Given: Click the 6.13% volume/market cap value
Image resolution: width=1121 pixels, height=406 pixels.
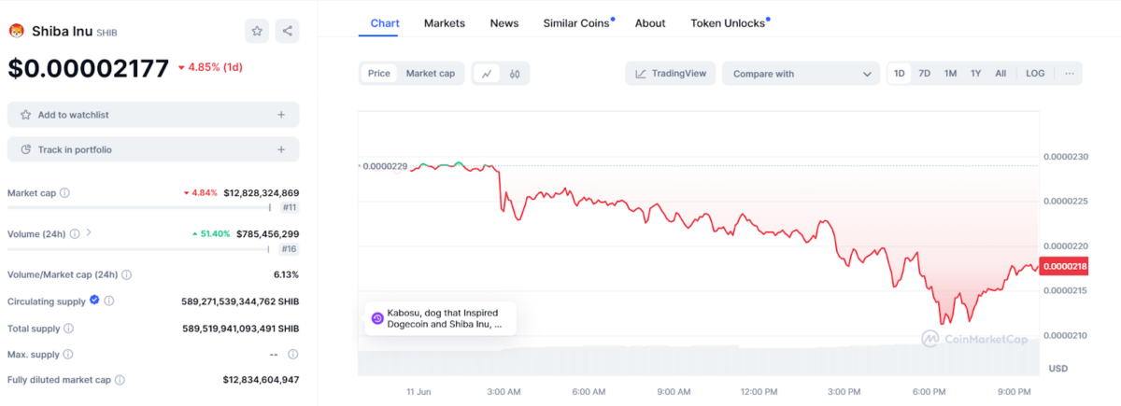Looking at the screenshot, I should pyautogui.click(x=286, y=275).
